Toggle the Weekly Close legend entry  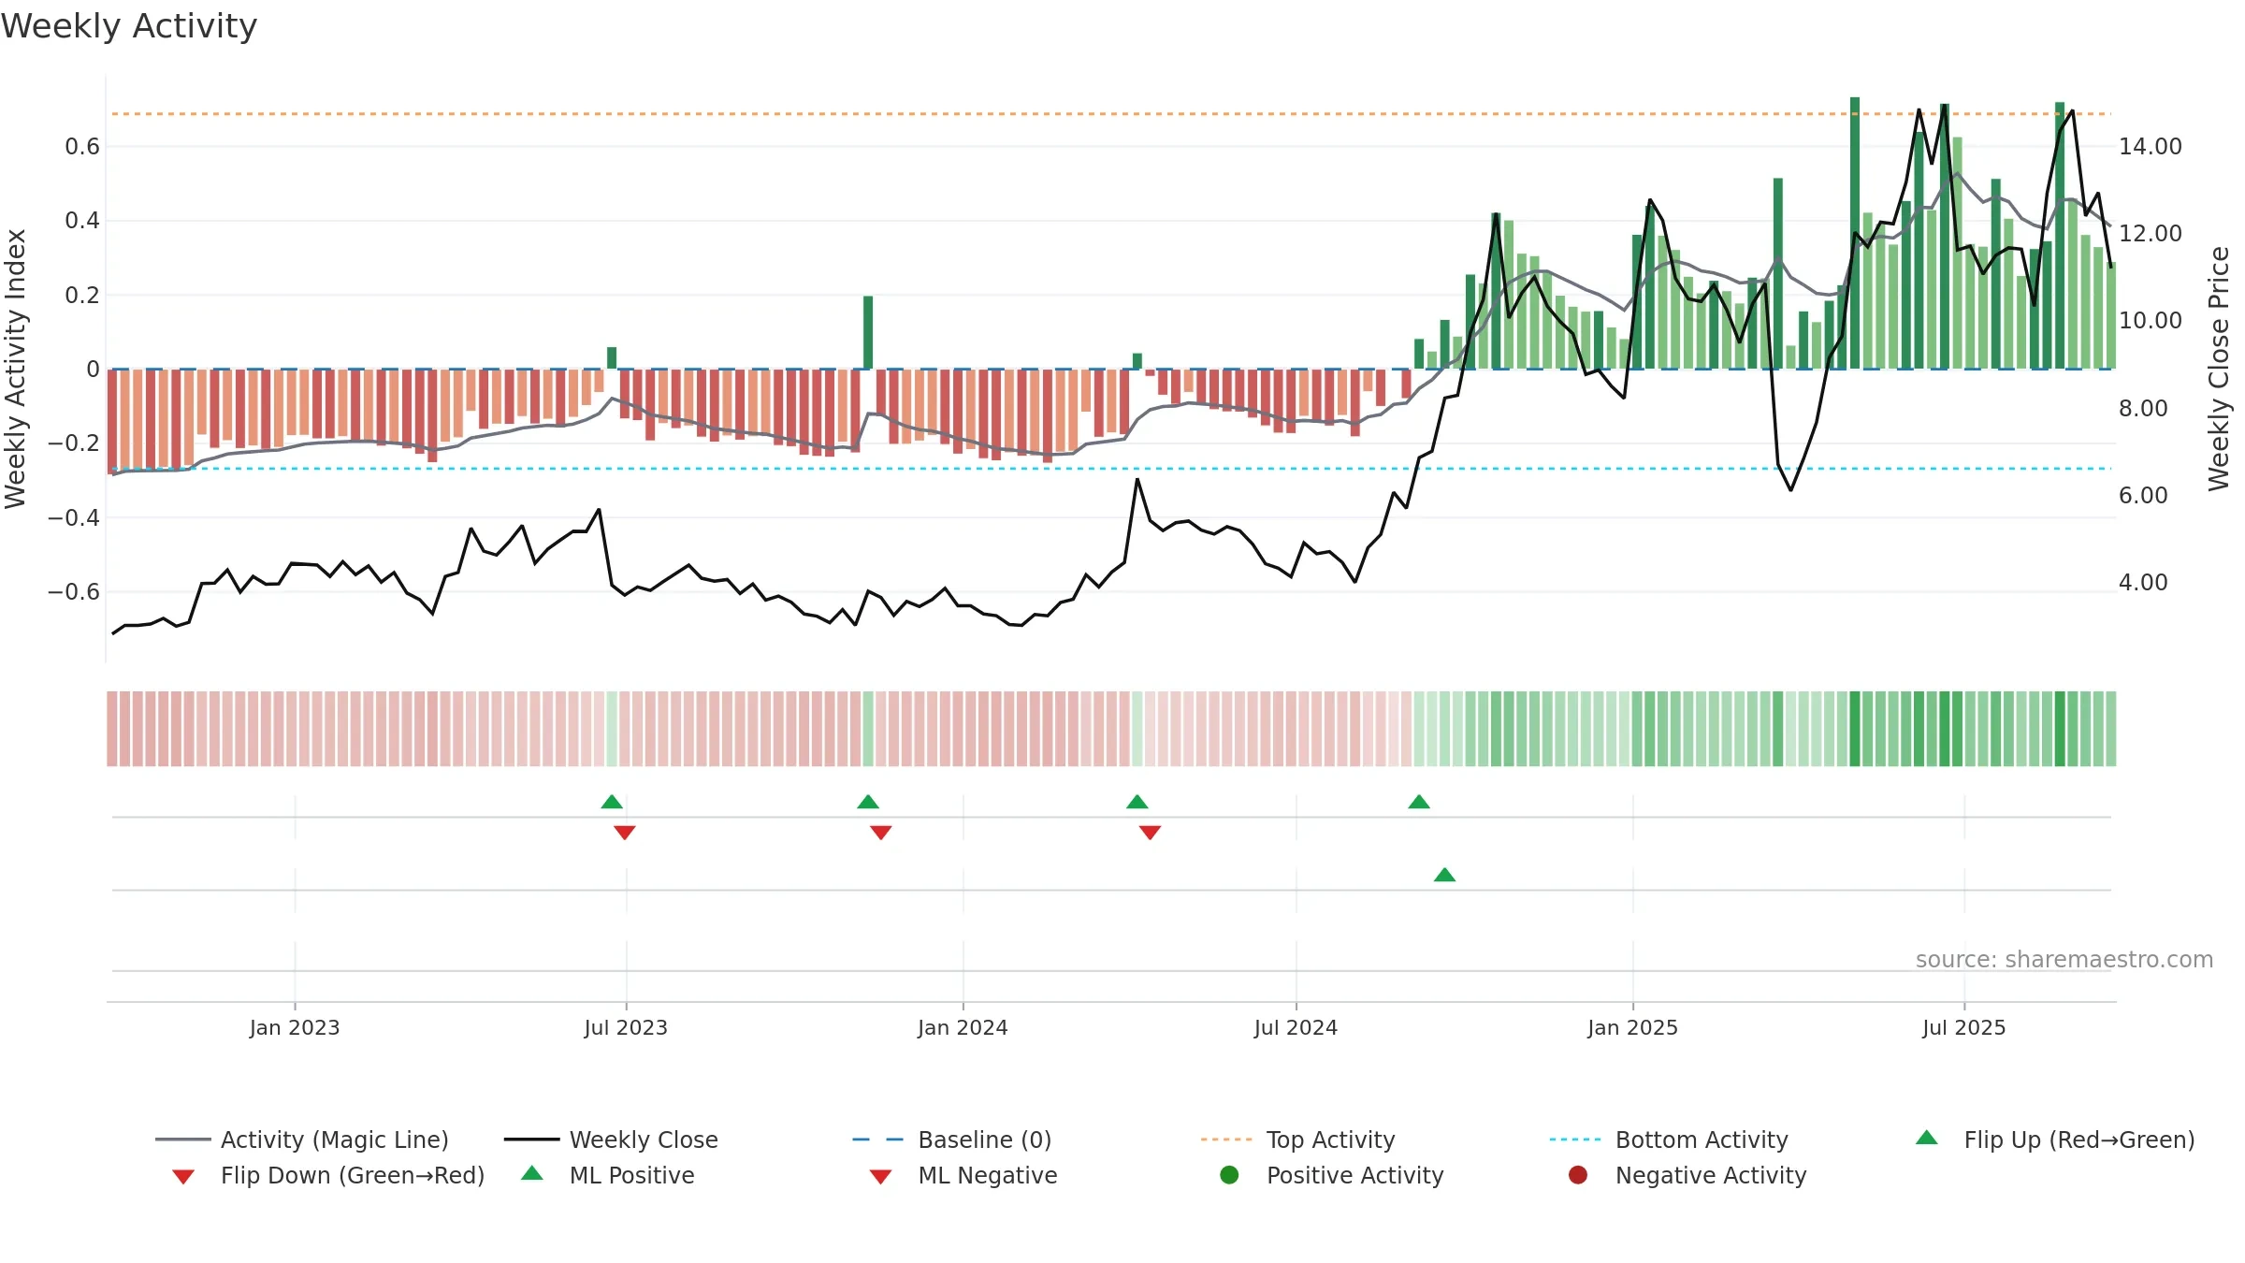click(611, 1140)
